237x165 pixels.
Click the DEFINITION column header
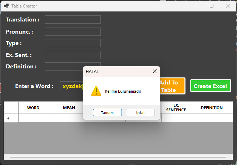212,108
